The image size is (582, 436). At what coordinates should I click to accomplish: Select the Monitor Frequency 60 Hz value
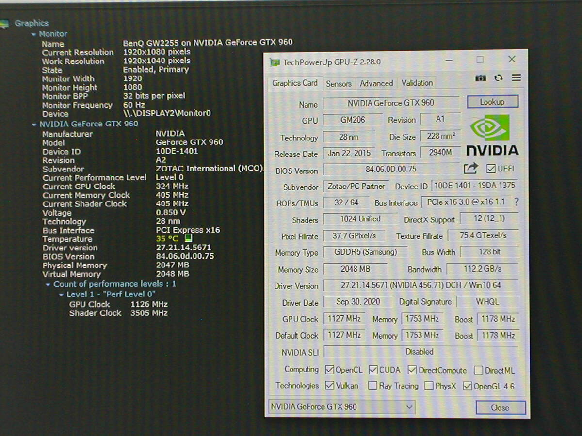(134, 105)
